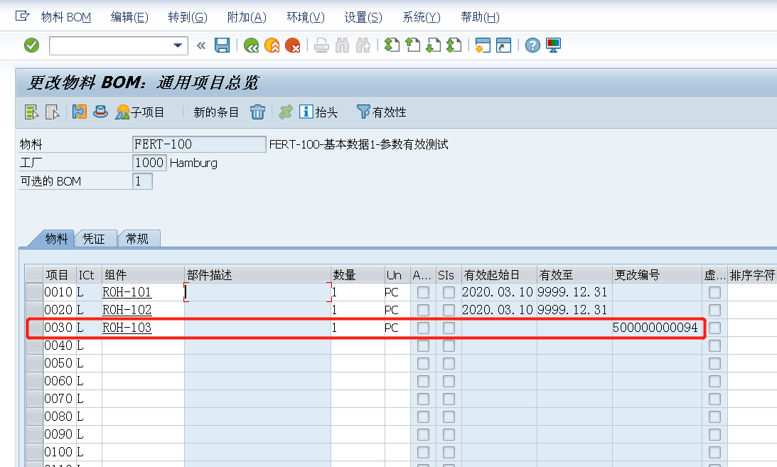The height and width of the screenshot is (467, 777).
Task: Click the 子项目 sub-items button
Action: click(139, 112)
